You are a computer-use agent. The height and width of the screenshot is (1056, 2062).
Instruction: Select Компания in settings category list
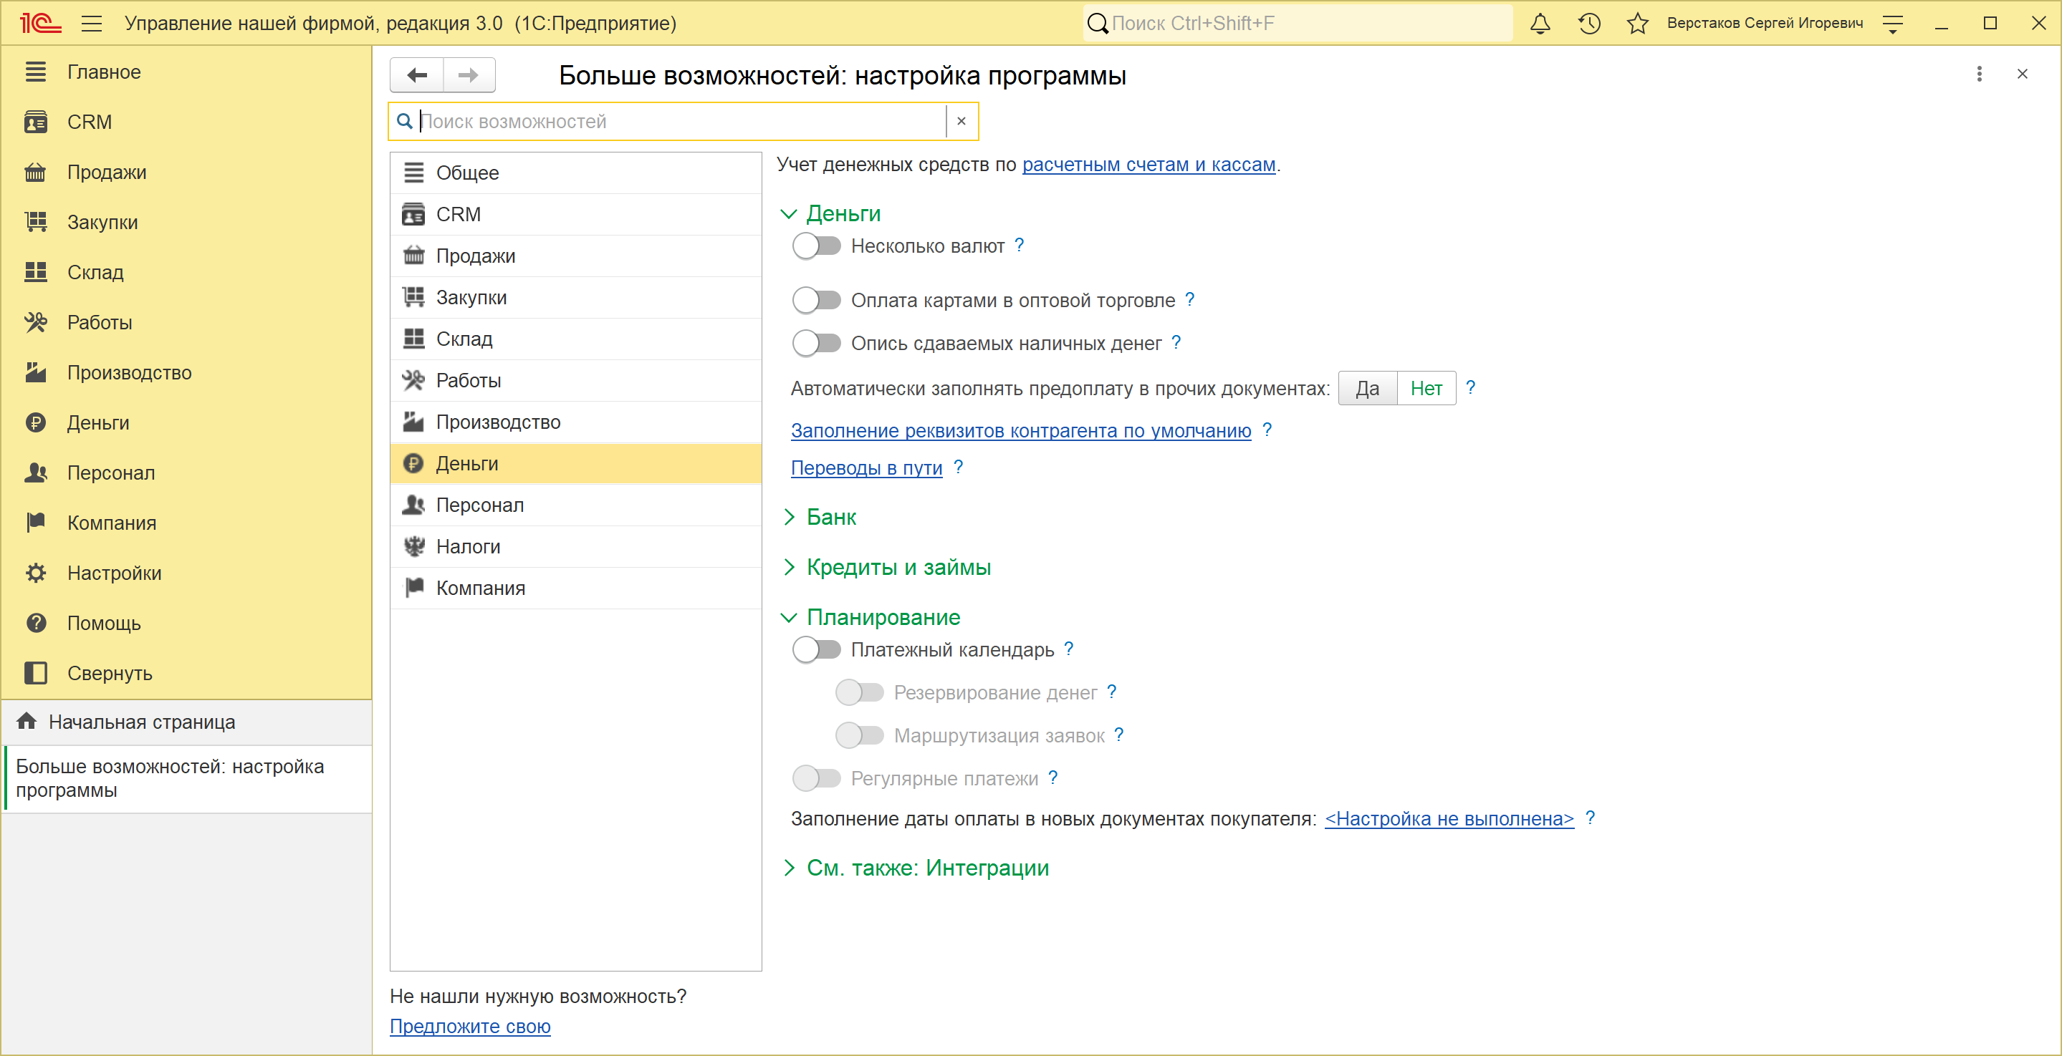tap(575, 588)
